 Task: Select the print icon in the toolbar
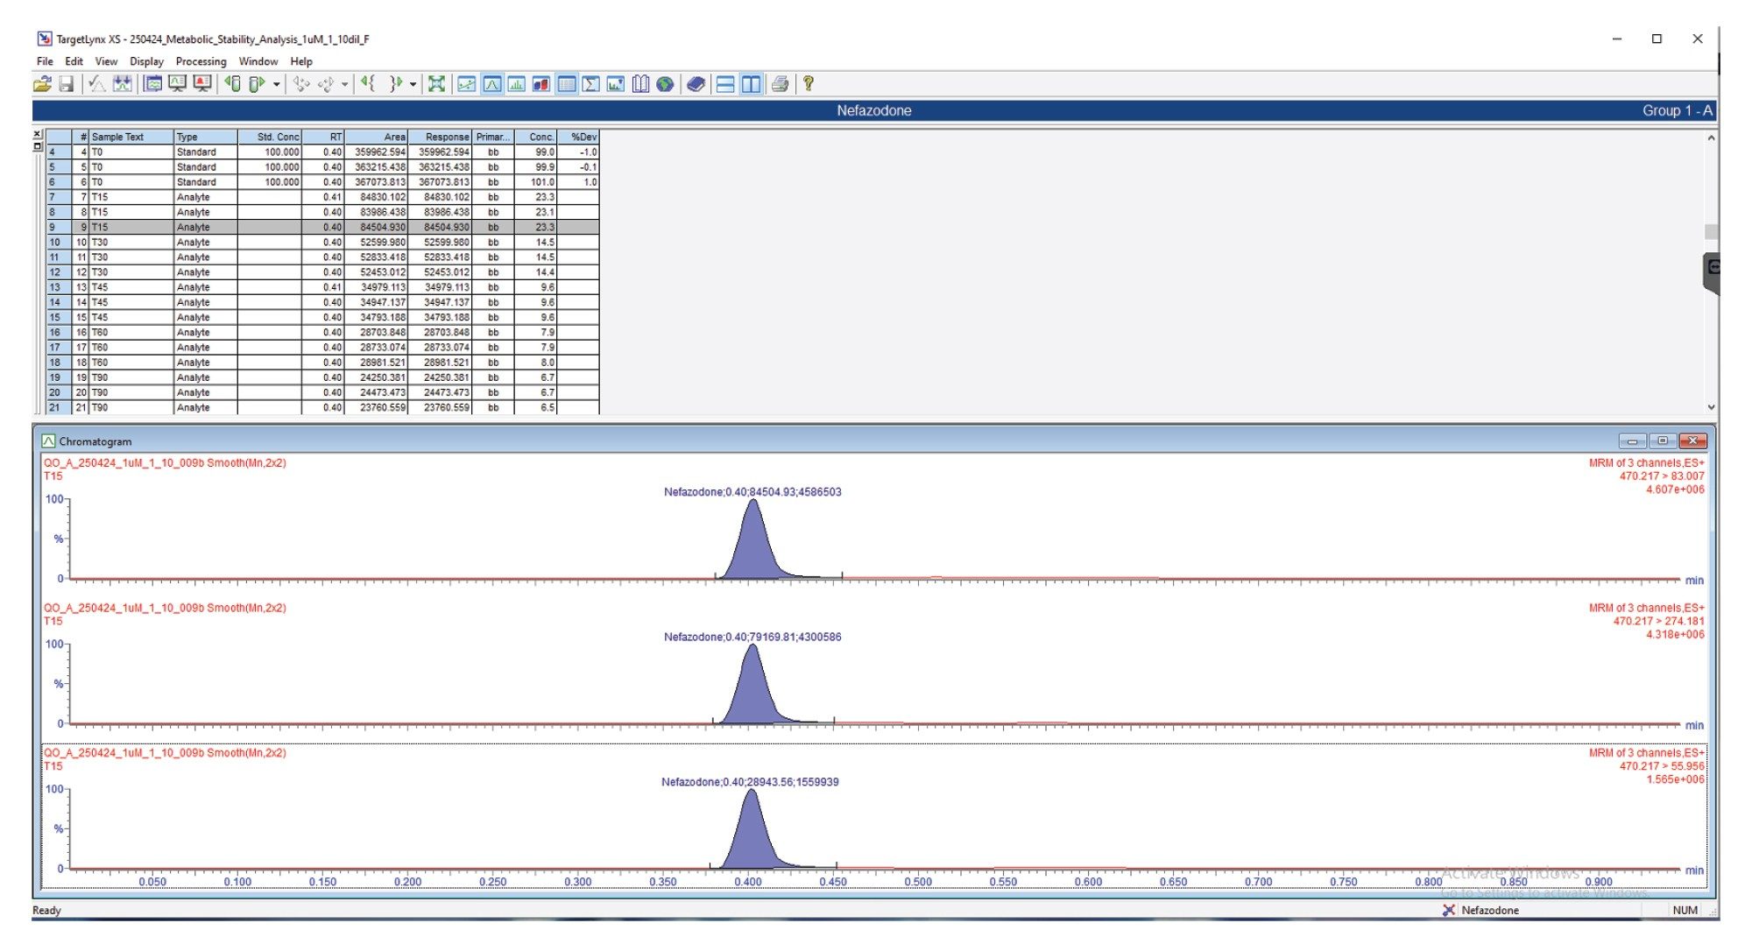point(771,86)
